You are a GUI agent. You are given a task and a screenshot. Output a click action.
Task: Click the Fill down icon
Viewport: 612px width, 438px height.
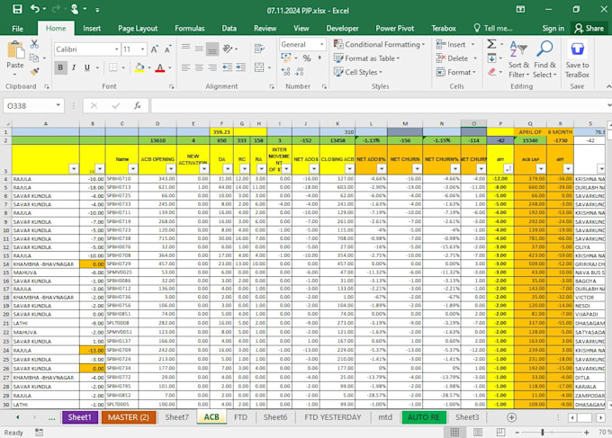coord(491,58)
